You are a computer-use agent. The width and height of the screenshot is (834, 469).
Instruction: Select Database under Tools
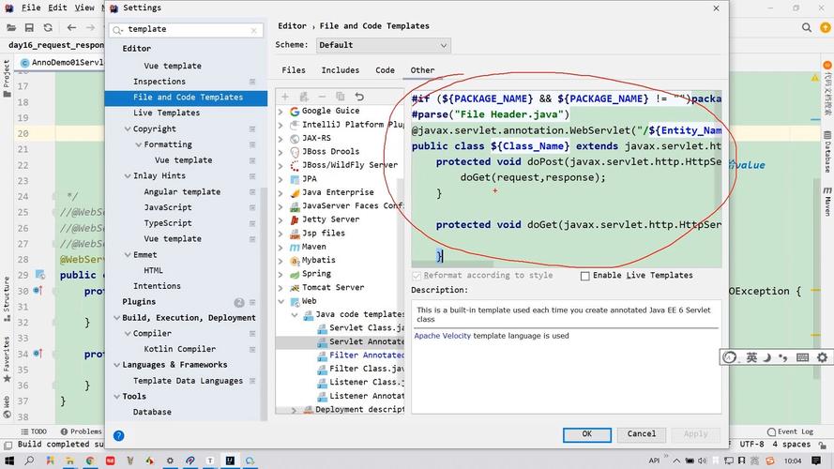152,412
